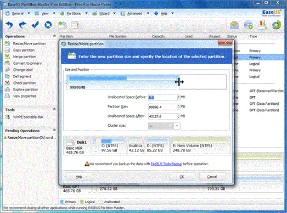
Task: Collapse the Operations panel section
Action: [54, 36]
